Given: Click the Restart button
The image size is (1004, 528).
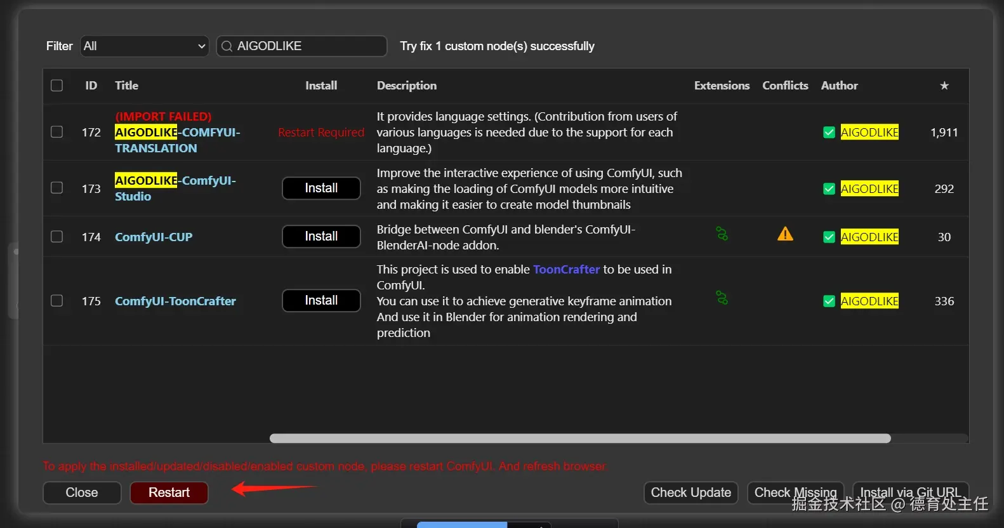Looking at the screenshot, I should point(169,493).
